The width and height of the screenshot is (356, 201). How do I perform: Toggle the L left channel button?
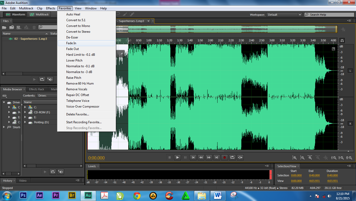coord(350,71)
